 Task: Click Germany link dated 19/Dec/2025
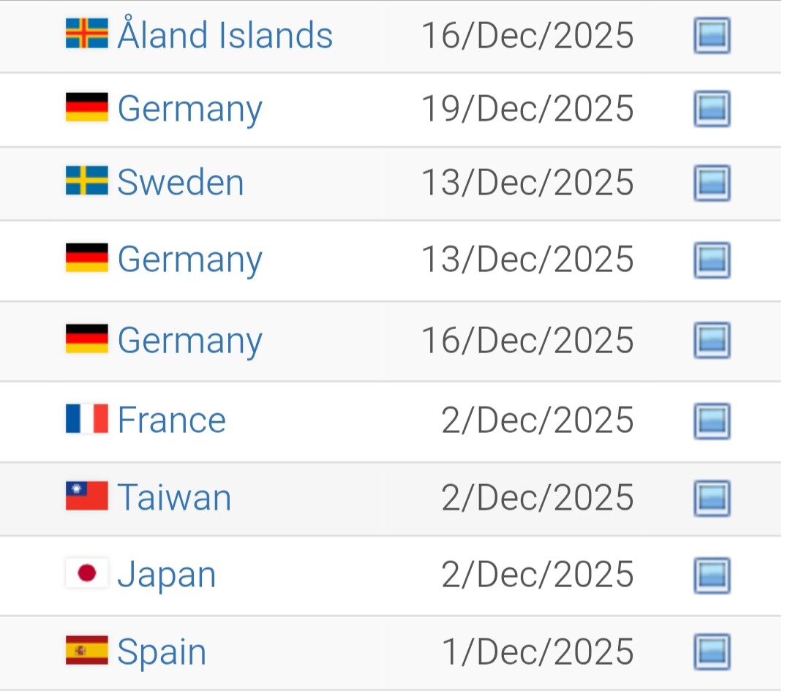click(x=189, y=109)
